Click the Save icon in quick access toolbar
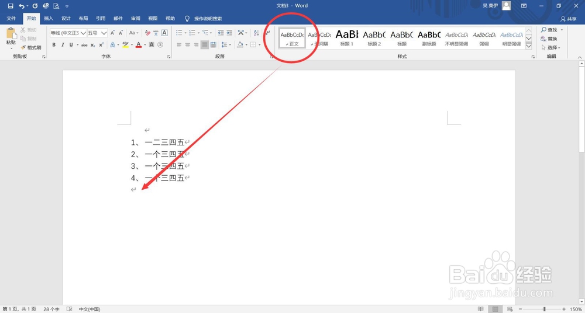 (x=11, y=6)
